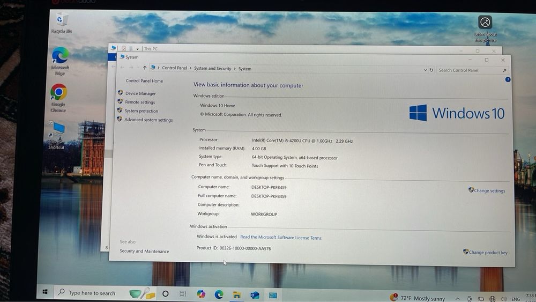Refresh the System control panel page
The width and height of the screenshot is (536, 302).
431,70
